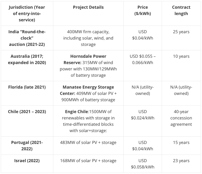
Task: Click the Jurisdiction column header
Action: click(x=27, y=13)
